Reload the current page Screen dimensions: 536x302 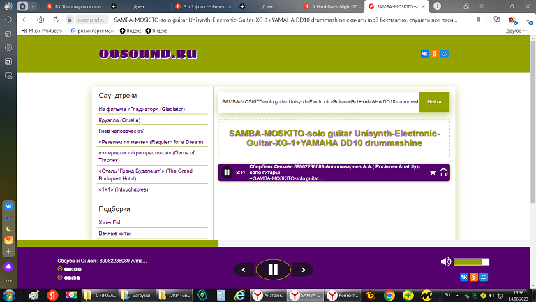(56, 20)
